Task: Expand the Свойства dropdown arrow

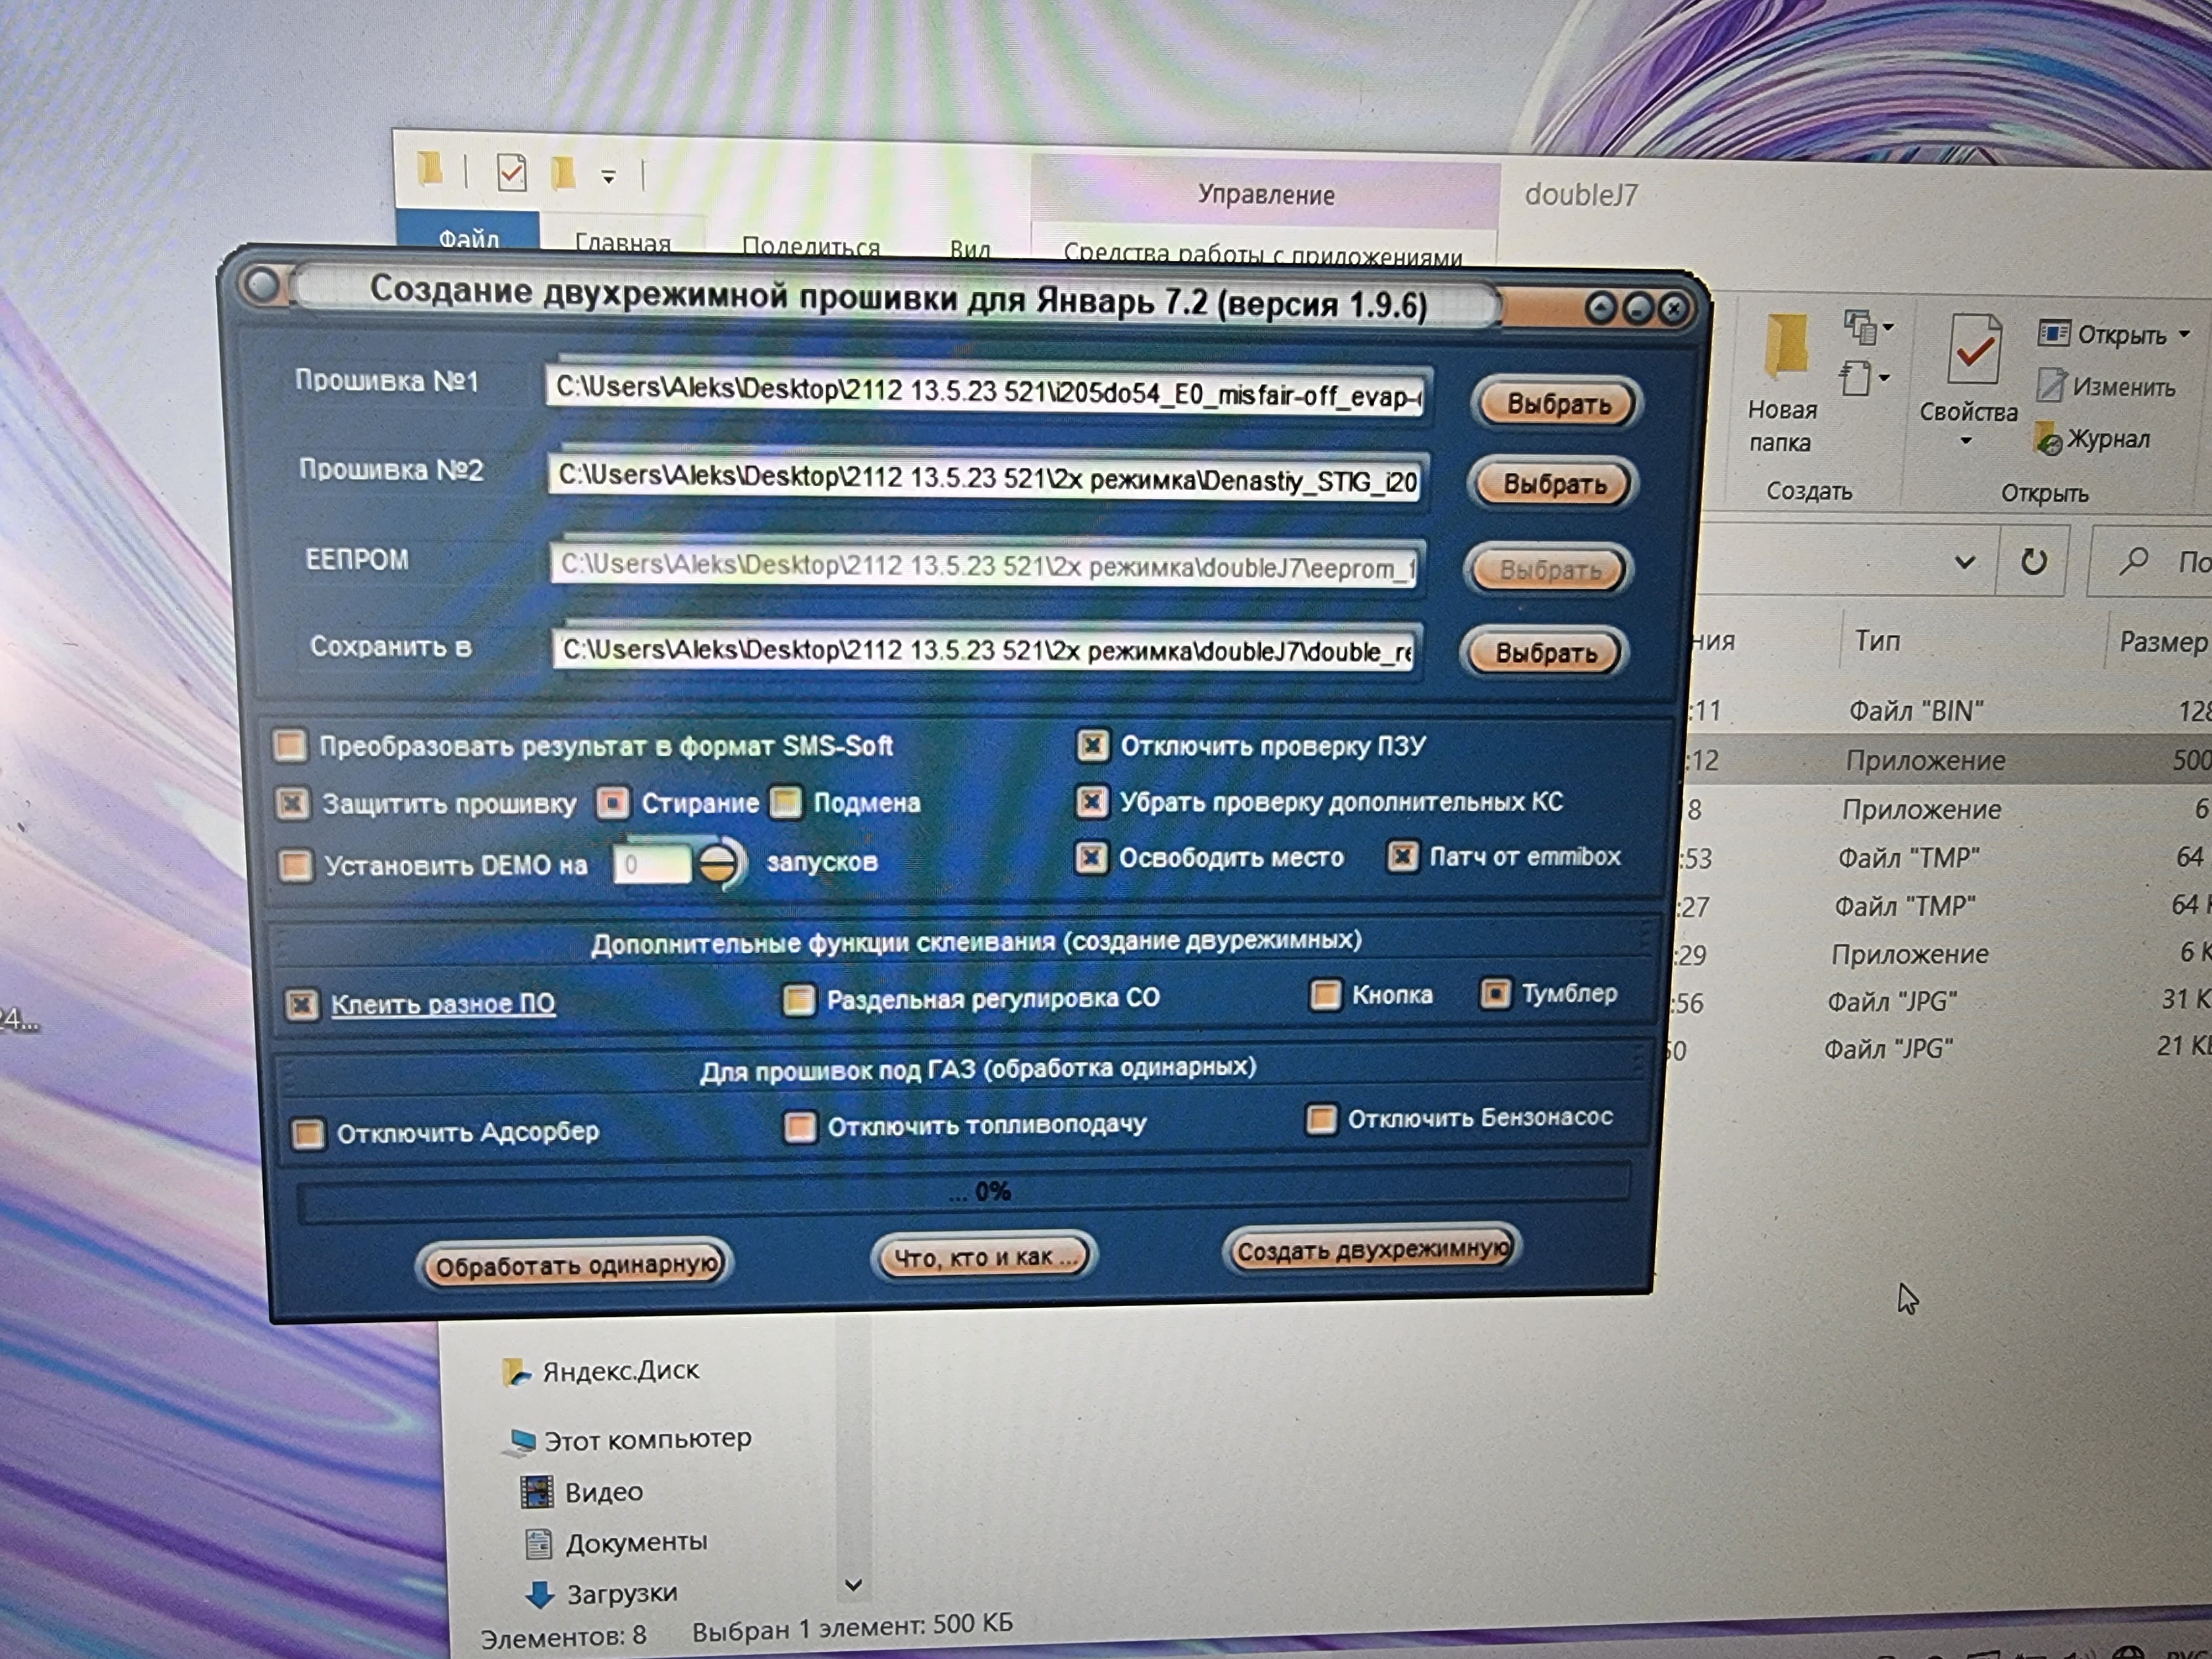Action: pos(1966,441)
